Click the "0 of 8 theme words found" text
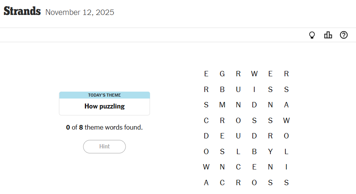The width and height of the screenshot is (356, 194). coord(104,127)
